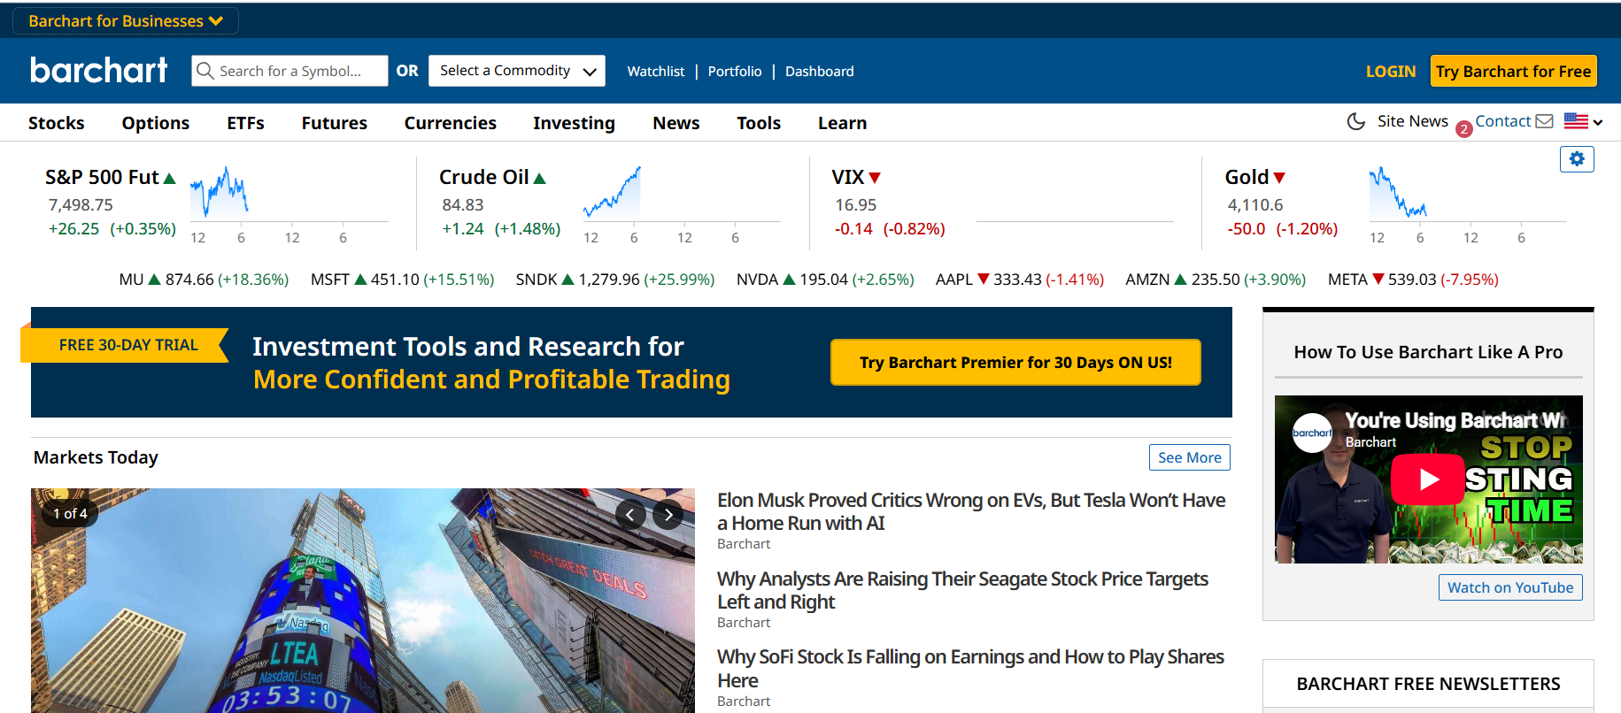Open the Site News notification badge
The image size is (1621, 713).
pyautogui.click(x=1463, y=129)
